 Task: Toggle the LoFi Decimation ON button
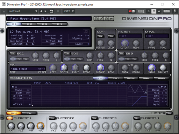(x=111, y=36)
